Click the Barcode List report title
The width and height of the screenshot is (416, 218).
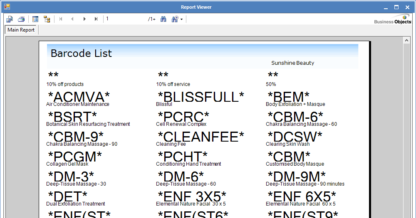point(81,53)
